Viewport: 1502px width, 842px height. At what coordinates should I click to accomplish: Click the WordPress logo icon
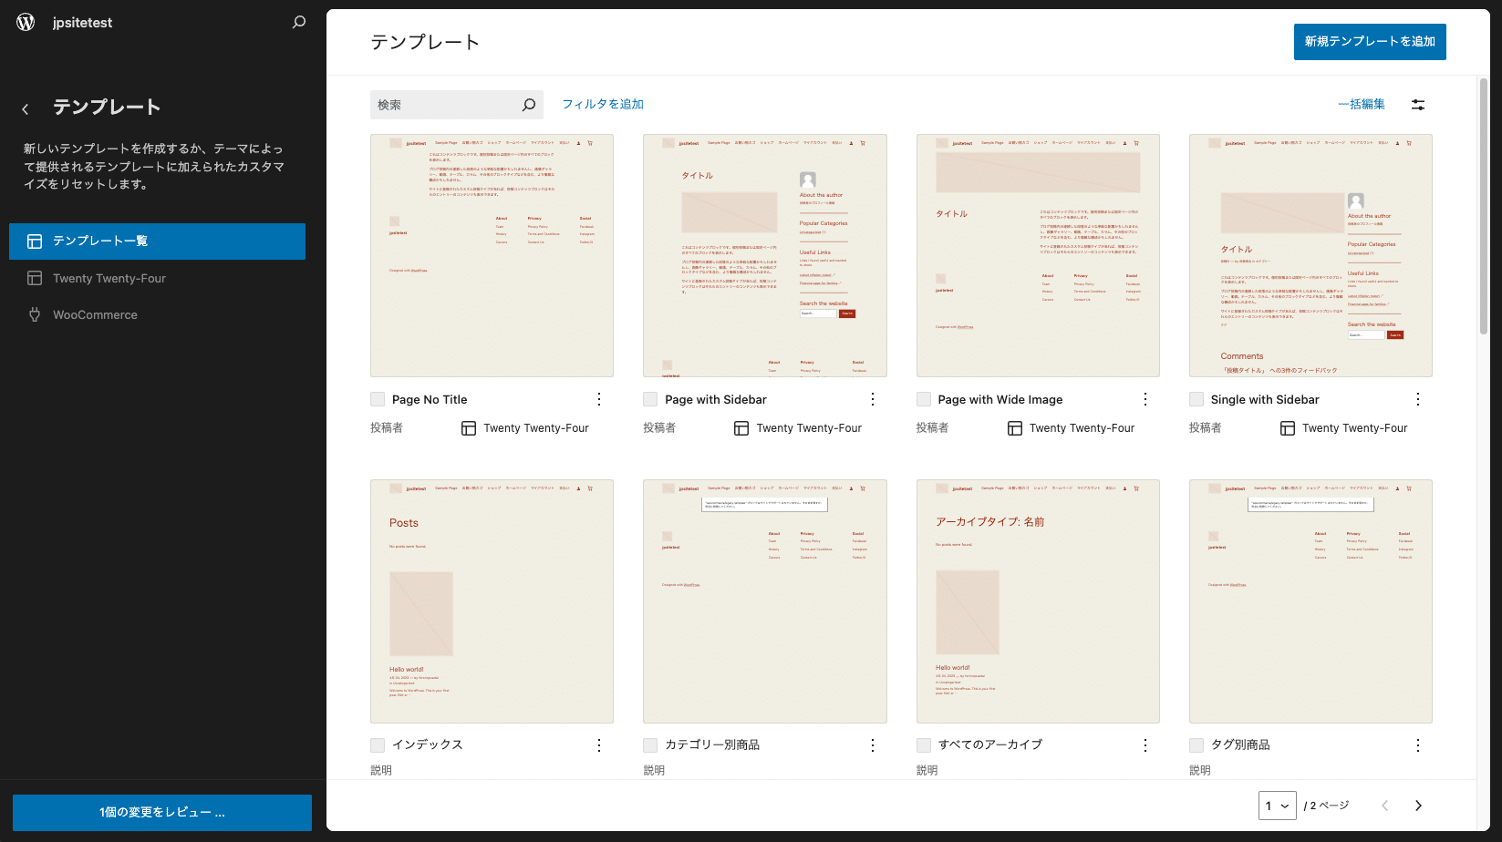coord(25,22)
